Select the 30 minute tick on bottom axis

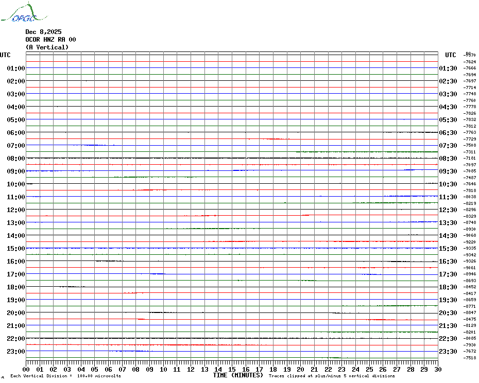pyautogui.click(x=437, y=369)
